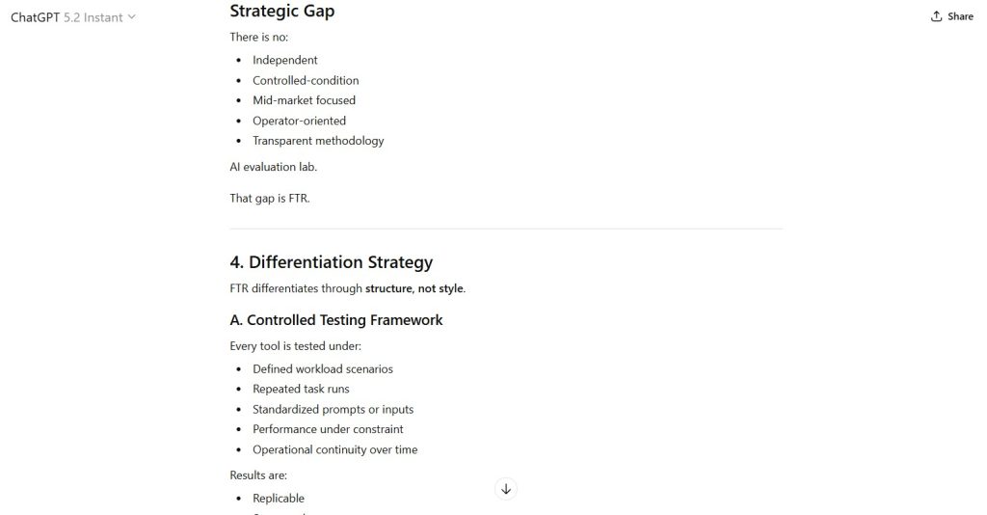Screen dimensions: 987x515
Task: Click the Performance under constraint bullet
Action: pyautogui.click(x=328, y=429)
